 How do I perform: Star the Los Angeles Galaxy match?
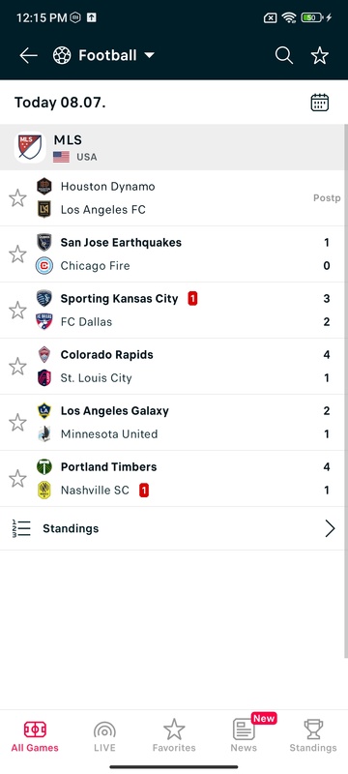point(17,423)
